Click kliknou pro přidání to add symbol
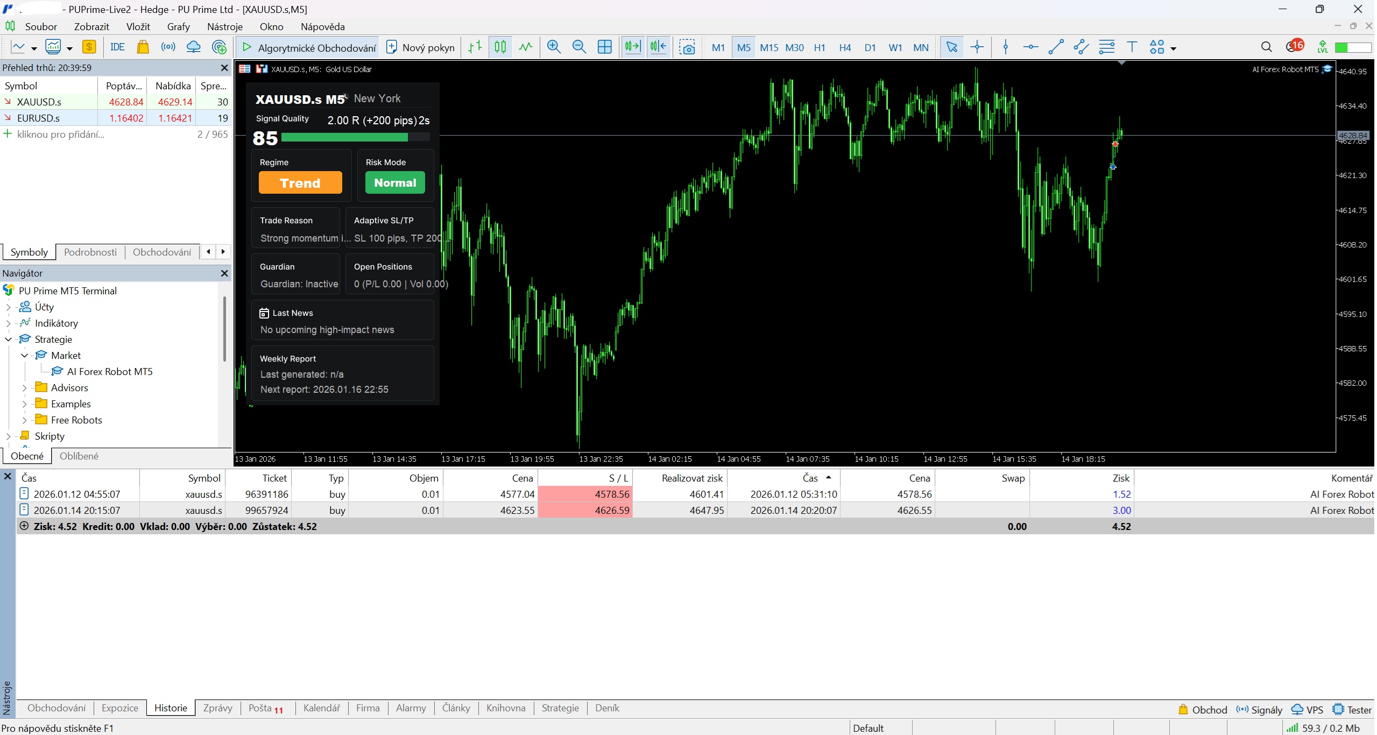Image resolution: width=1377 pixels, height=735 pixels. pos(61,134)
